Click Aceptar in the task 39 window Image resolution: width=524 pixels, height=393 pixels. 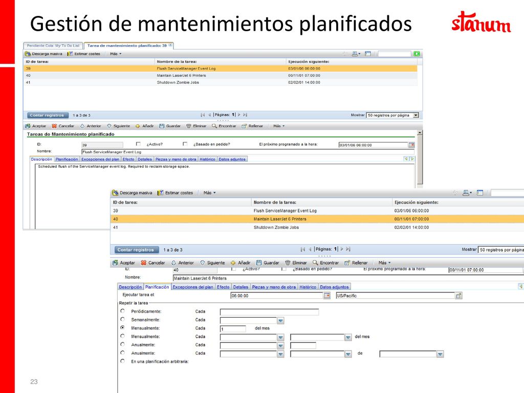point(36,126)
